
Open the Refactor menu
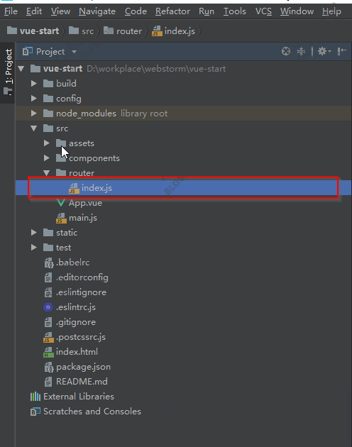(x=172, y=11)
